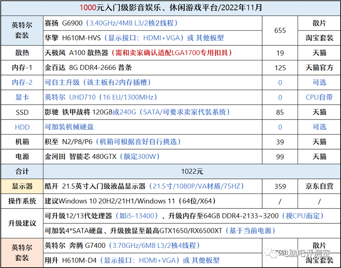Click the 英特尔 UHD710 graphics cell

[x=153, y=97]
